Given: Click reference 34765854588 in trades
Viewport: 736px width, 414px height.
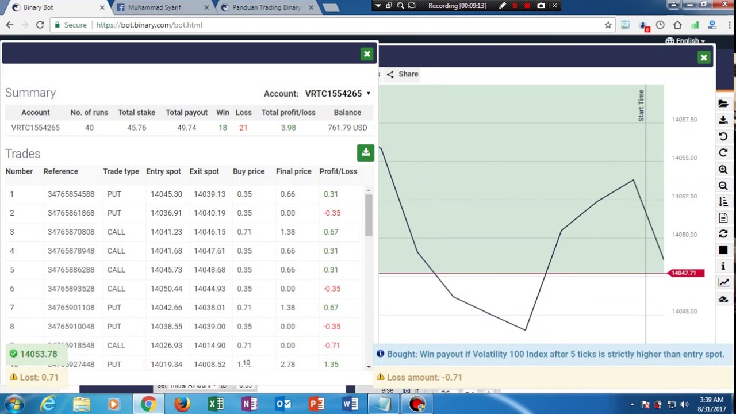Looking at the screenshot, I should (x=71, y=194).
